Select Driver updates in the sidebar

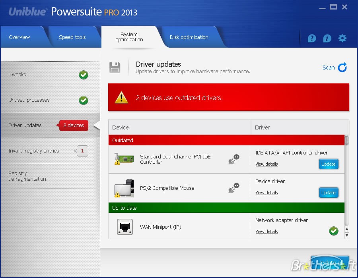pyautogui.click(x=50, y=125)
